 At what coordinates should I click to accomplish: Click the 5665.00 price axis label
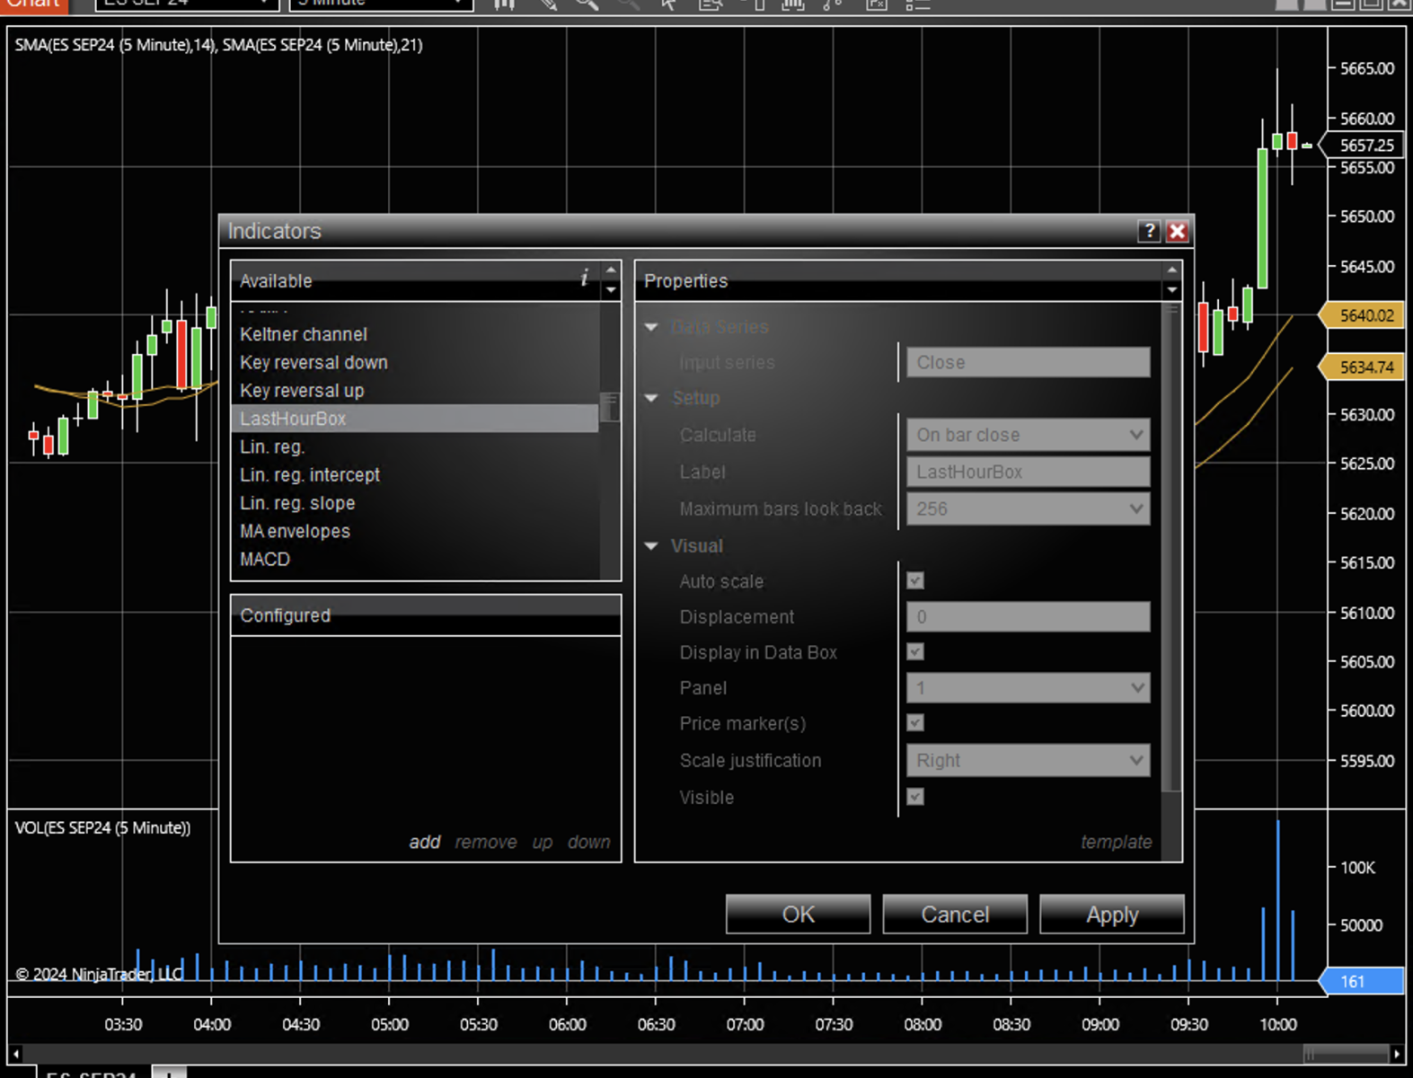pos(1367,68)
